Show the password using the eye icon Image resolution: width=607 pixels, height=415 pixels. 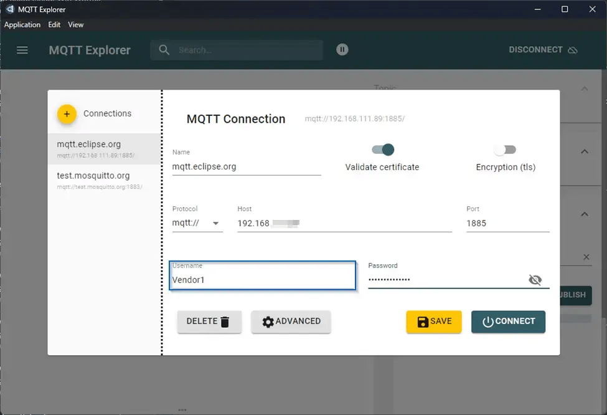(535, 280)
